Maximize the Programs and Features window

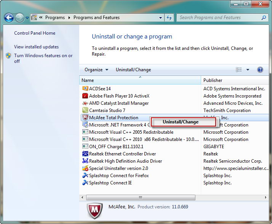pos(246,4)
